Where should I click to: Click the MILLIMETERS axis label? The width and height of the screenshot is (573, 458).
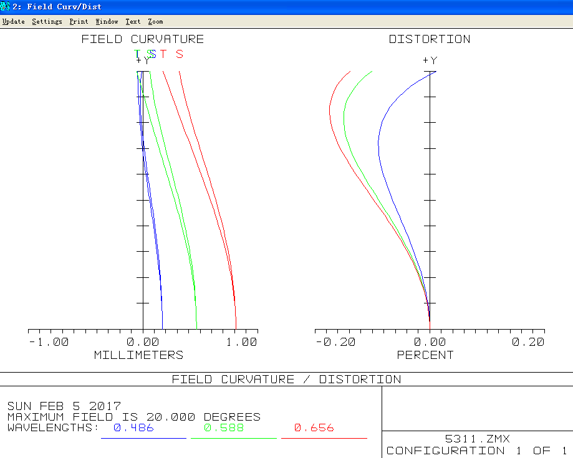pos(138,355)
